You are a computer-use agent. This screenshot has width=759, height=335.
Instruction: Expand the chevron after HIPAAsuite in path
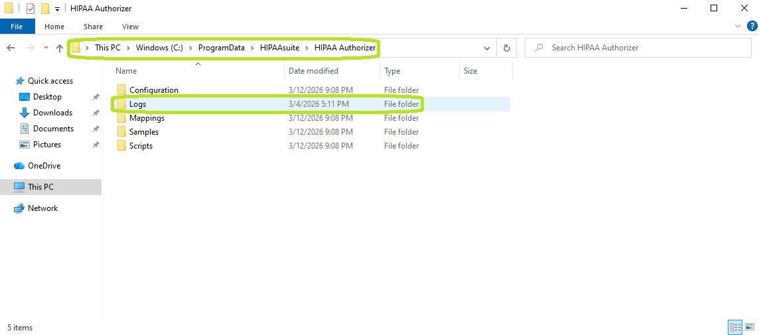[307, 48]
